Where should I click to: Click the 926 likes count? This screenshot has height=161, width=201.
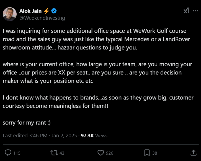click(109, 153)
